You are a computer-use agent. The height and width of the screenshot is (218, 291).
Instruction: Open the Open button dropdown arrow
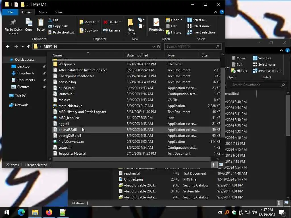(x=181, y=20)
